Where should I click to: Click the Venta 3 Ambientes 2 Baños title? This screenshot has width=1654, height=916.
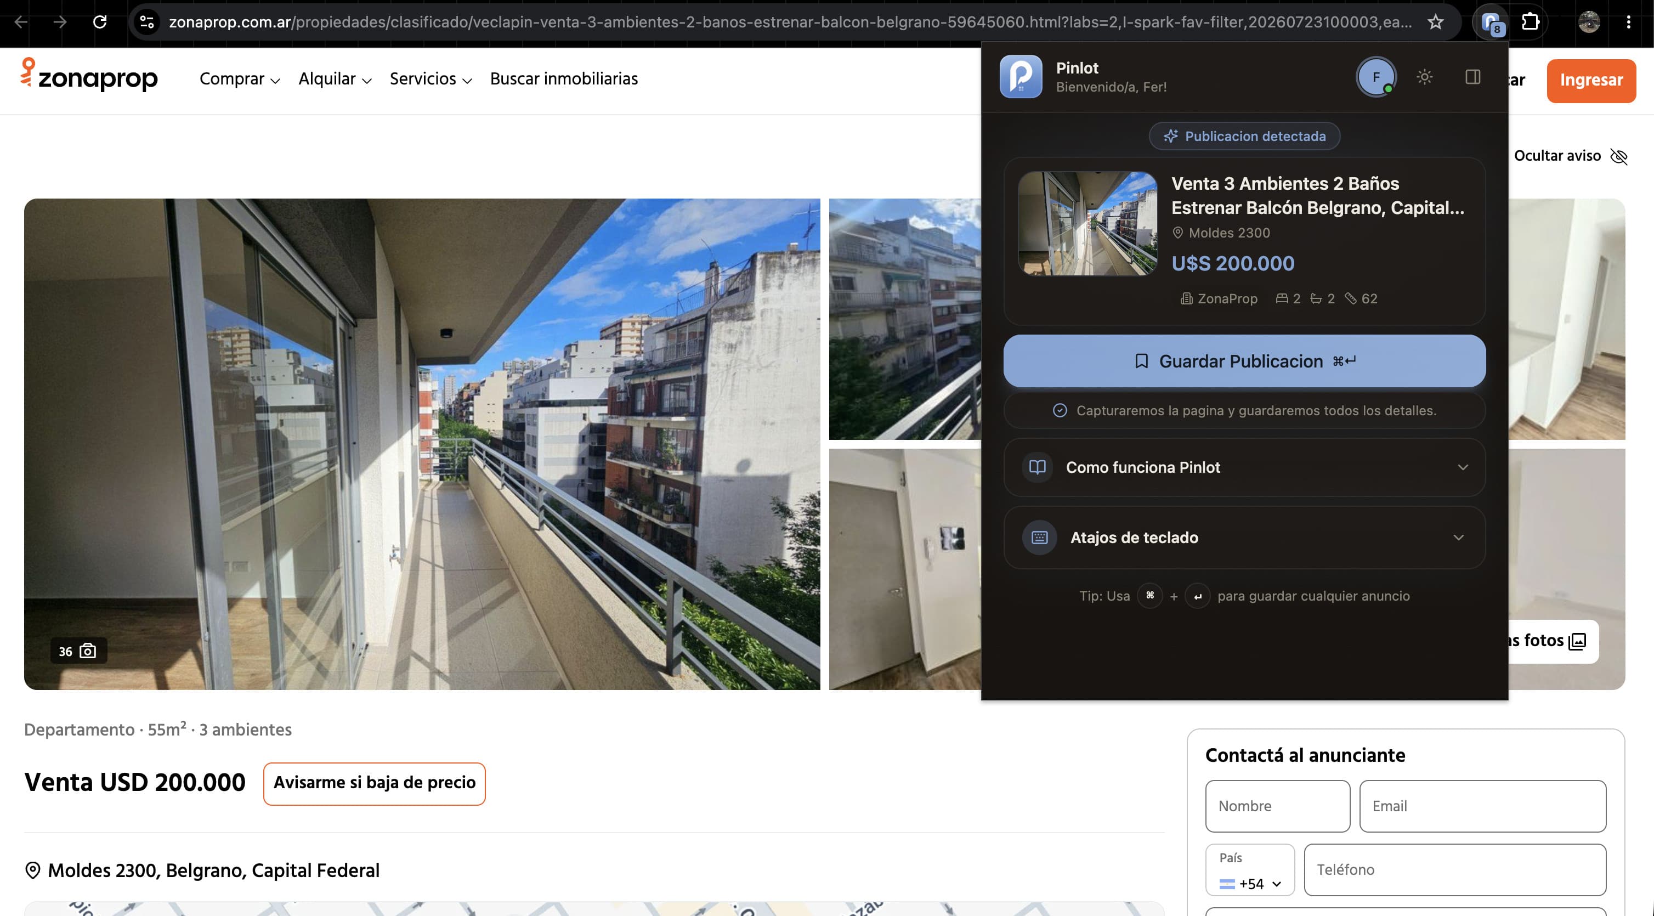[1317, 195]
